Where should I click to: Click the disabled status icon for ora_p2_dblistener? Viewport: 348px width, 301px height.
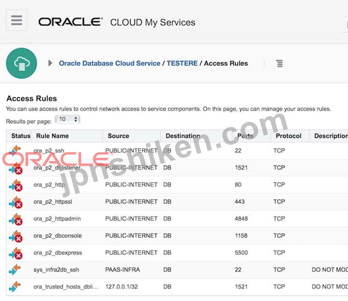15,168
